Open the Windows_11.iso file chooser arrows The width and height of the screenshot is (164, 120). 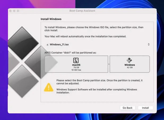149,45
